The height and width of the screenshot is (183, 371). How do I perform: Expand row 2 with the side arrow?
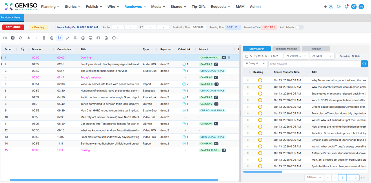coord(2,64)
